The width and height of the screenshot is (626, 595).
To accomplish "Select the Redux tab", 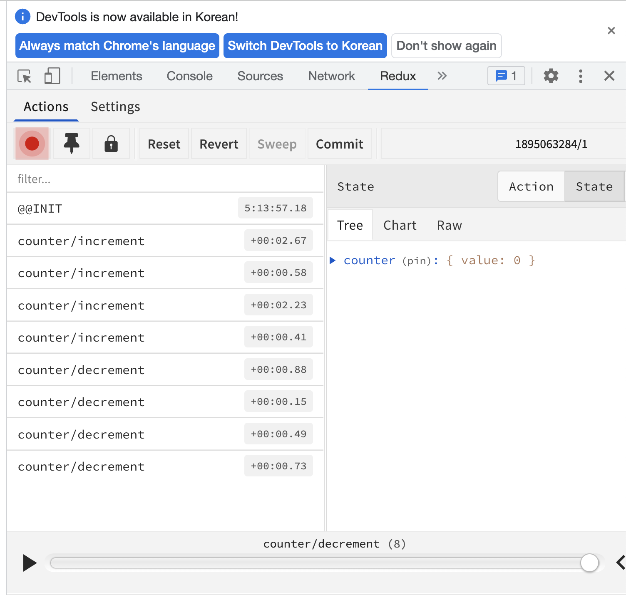I will point(398,76).
